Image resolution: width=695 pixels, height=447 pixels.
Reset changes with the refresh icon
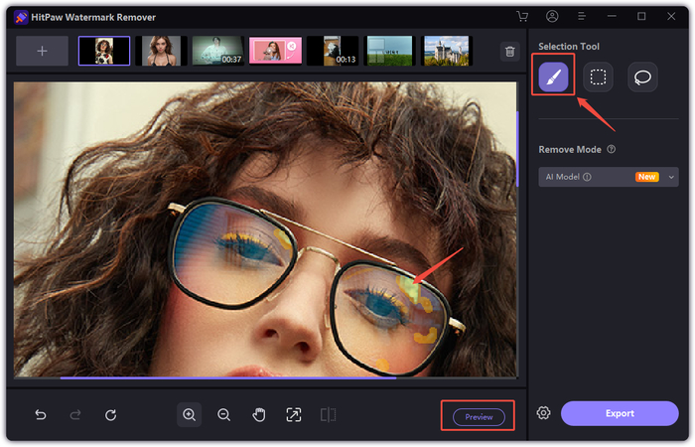tap(111, 415)
